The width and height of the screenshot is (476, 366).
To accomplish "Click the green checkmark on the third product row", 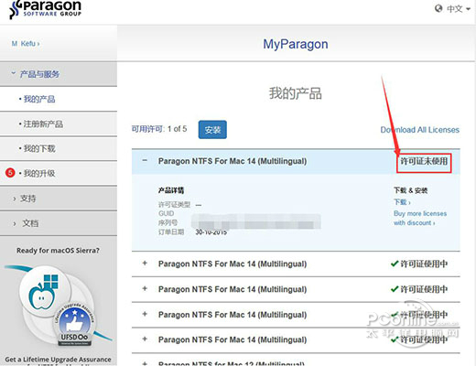I will click(395, 289).
